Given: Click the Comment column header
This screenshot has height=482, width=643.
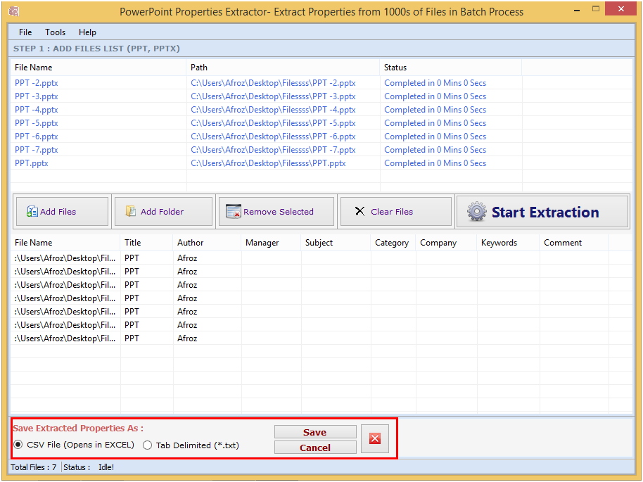Looking at the screenshot, I should coord(574,243).
